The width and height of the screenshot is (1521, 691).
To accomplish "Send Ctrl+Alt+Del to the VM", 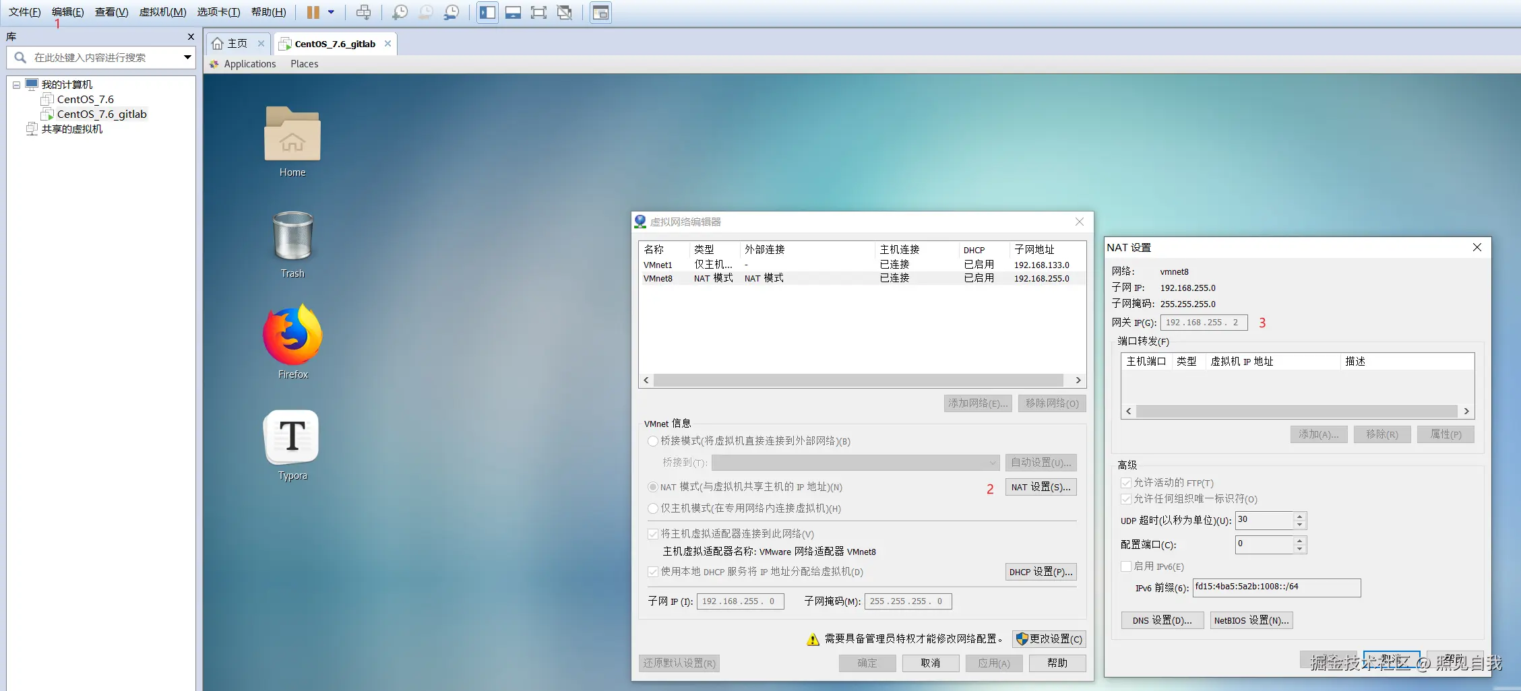I will tap(363, 12).
